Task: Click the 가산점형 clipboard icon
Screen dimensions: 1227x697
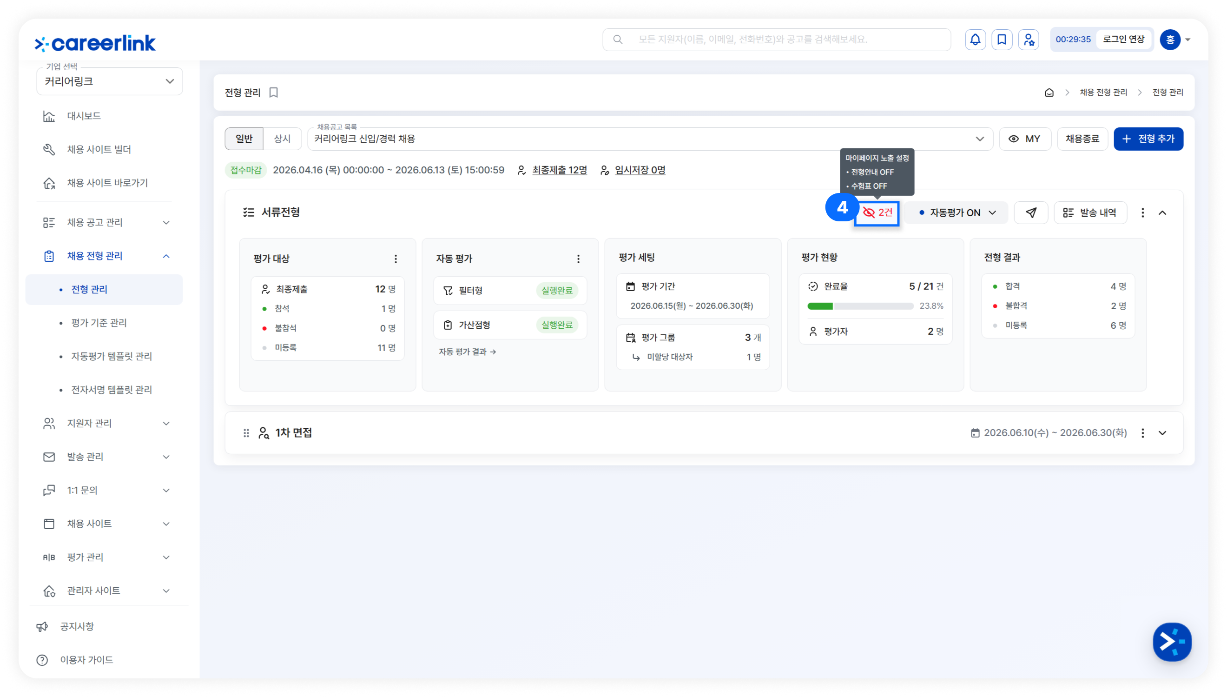Action: click(447, 325)
